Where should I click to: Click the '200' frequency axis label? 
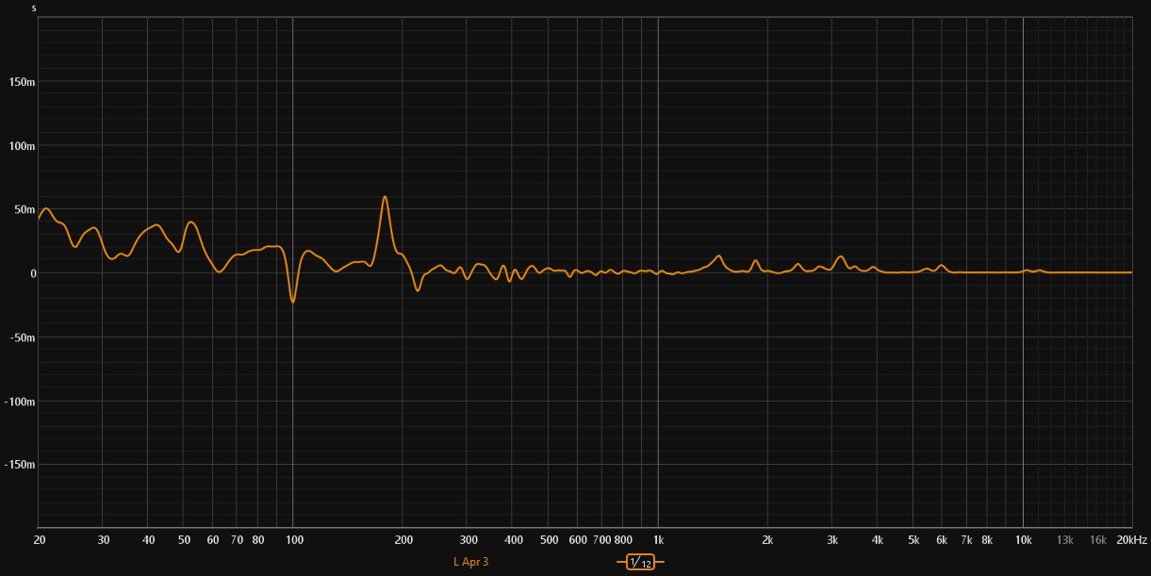pos(403,540)
